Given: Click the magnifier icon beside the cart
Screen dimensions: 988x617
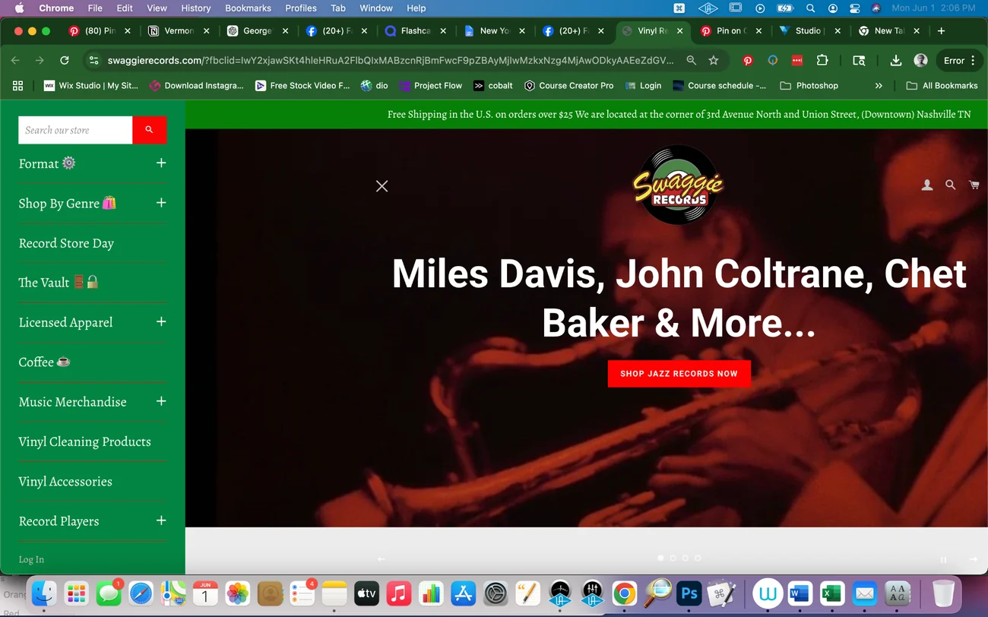Looking at the screenshot, I should pos(950,185).
